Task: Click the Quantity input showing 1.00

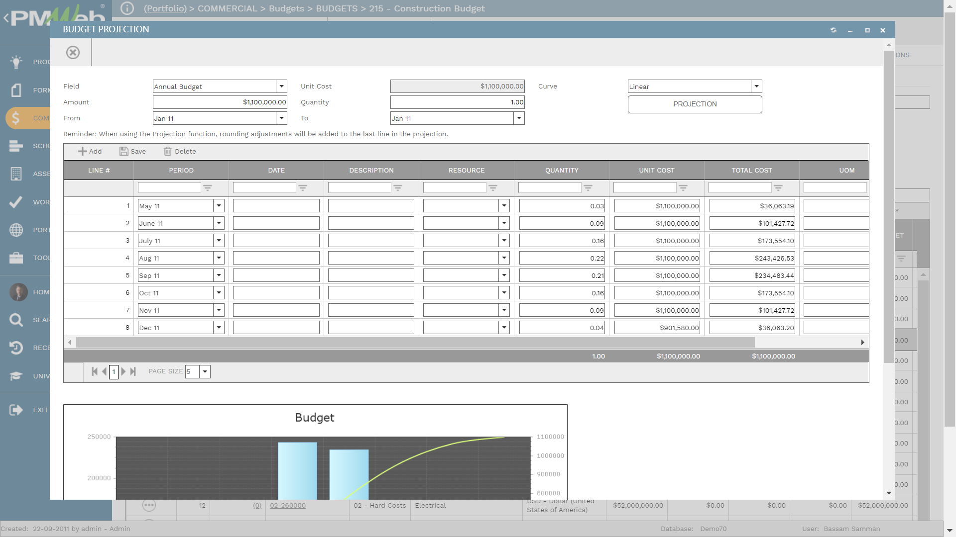Action: [x=458, y=102]
